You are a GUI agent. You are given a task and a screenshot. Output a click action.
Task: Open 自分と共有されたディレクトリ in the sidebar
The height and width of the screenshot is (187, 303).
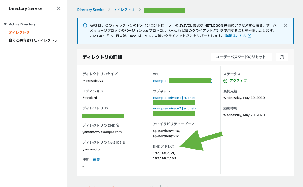pyautogui.click(x=33, y=40)
